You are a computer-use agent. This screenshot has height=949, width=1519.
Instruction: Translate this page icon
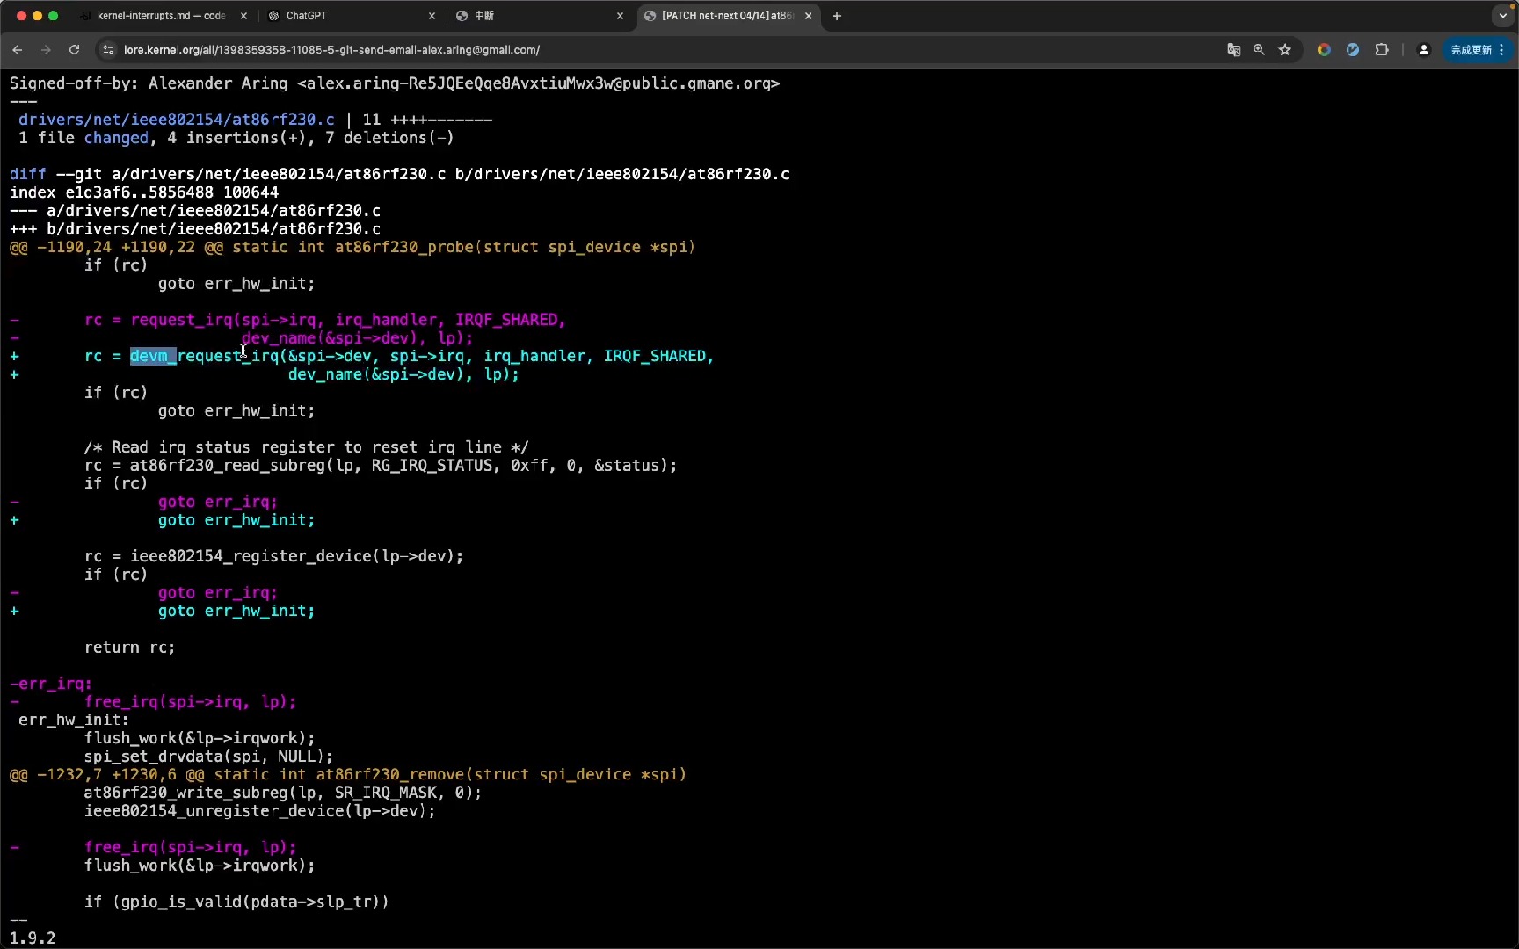click(1233, 50)
